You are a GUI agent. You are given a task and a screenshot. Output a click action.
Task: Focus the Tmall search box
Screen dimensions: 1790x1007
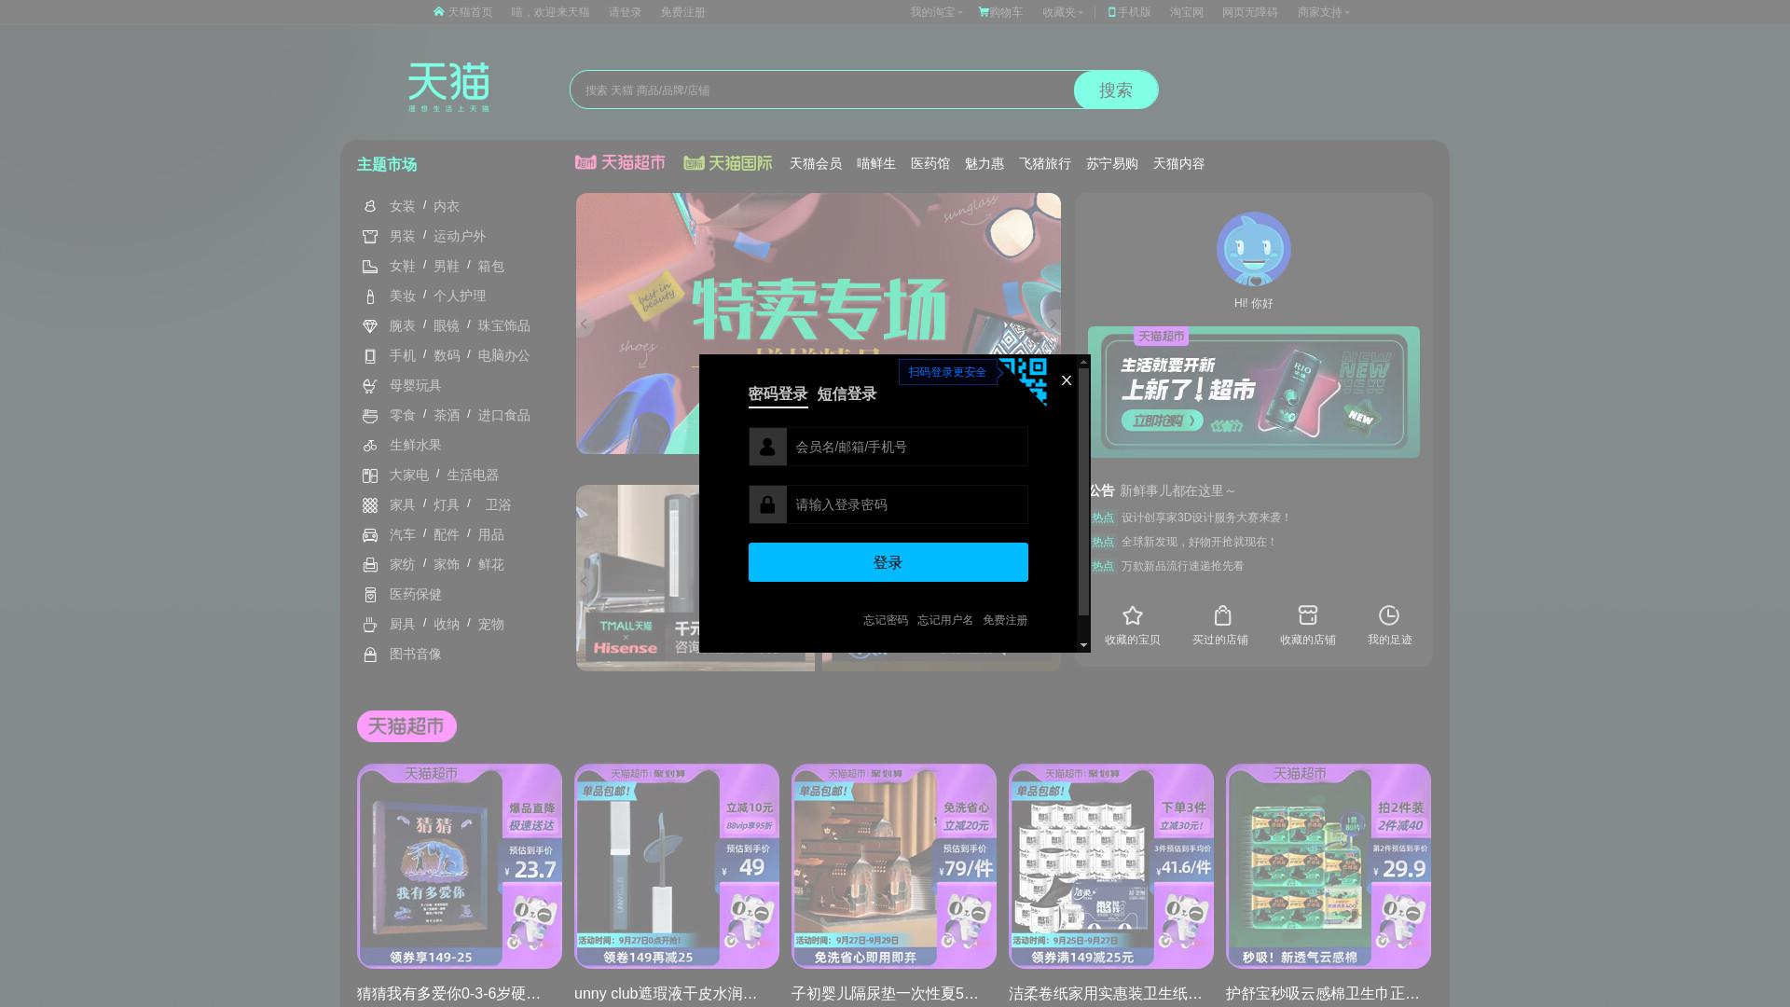[822, 90]
